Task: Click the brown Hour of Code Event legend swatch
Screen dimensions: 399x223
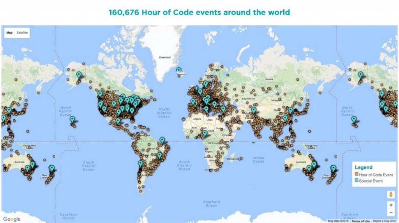Action: [x=357, y=174]
